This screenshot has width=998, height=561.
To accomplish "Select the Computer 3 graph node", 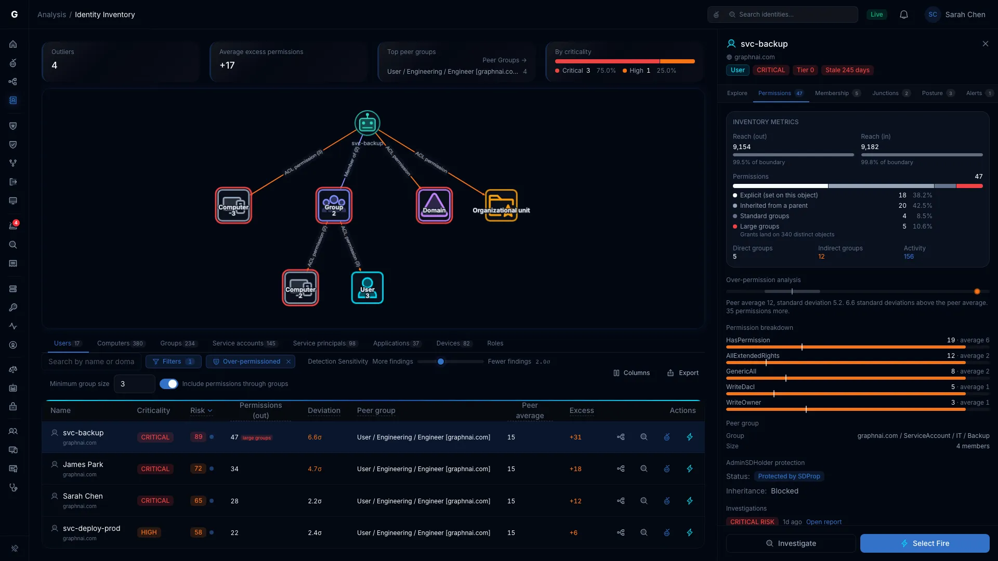I will 233,206.
